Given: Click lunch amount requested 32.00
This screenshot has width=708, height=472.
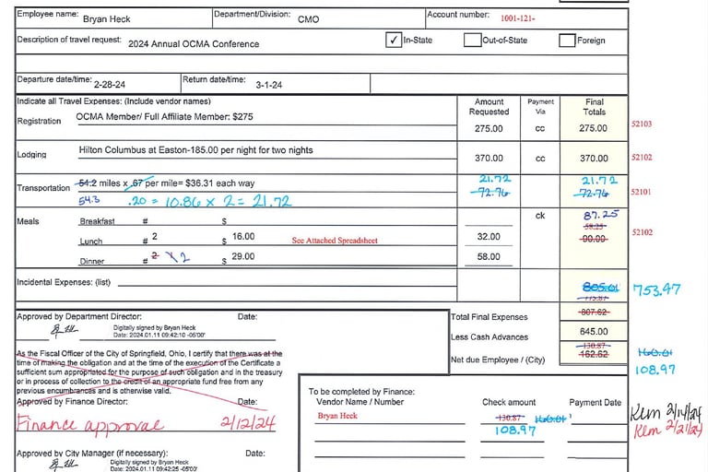Looking at the screenshot, I should (489, 237).
